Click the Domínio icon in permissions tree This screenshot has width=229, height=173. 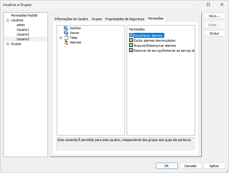[66, 28]
